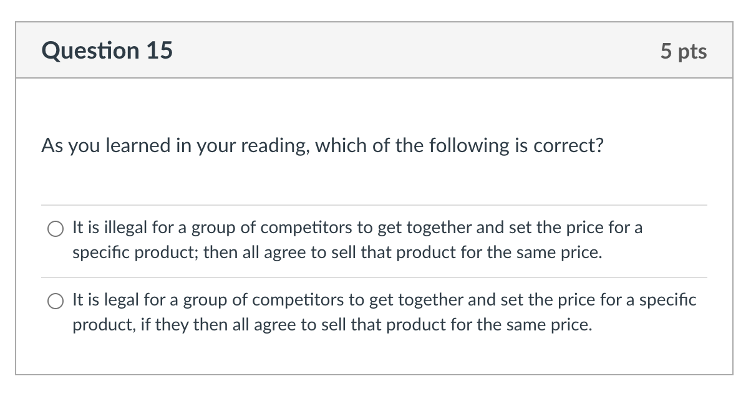Select the radio button for the second answer
Image resolution: width=756 pixels, height=399 pixels.
(56, 300)
